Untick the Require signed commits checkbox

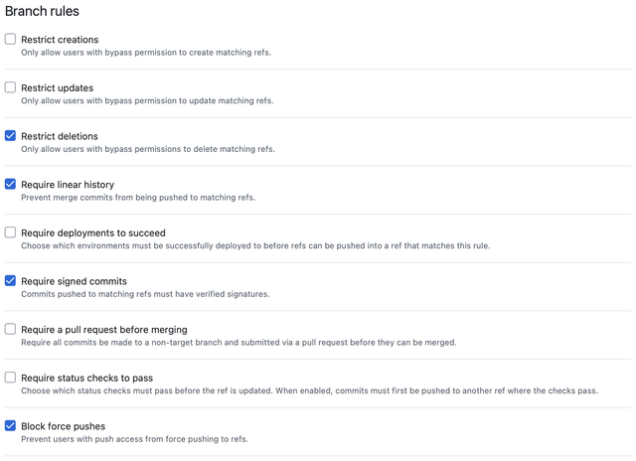click(10, 280)
